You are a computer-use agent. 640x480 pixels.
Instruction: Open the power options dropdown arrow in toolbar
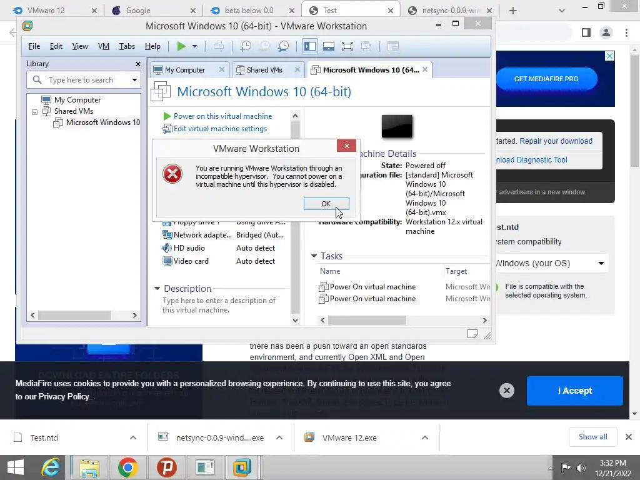pyautogui.click(x=195, y=46)
